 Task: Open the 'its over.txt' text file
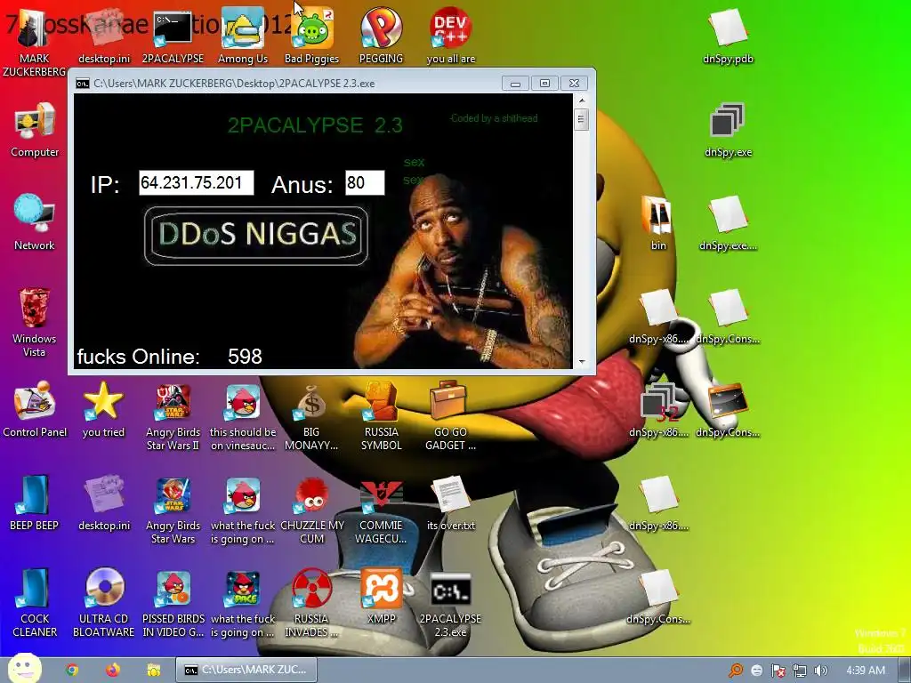point(450,494)
